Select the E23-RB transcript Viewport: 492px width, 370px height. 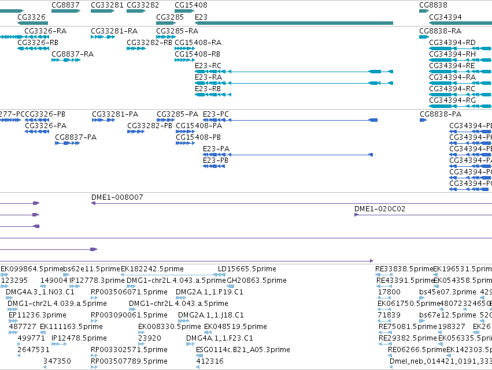point(213,95)
